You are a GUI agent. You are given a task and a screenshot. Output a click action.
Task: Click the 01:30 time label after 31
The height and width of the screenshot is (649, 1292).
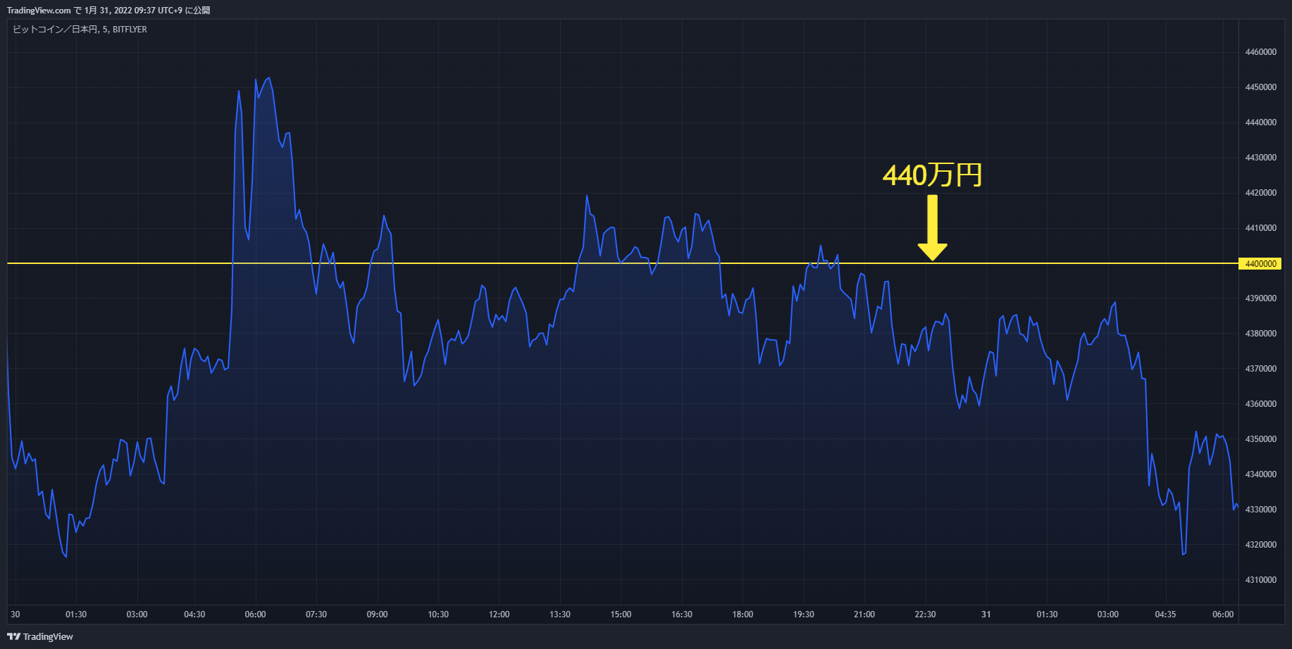click(1047, 615)
